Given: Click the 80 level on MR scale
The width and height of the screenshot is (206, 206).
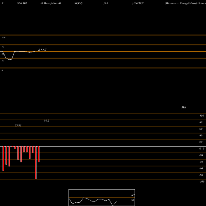Looking at the screenshot, I should pyautogui.click(x=201, y=122).
